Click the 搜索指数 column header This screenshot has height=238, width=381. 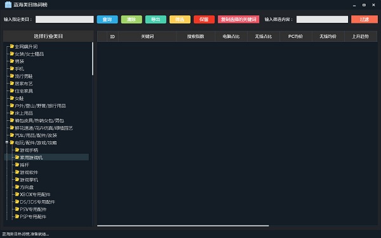tap(196, 37)
